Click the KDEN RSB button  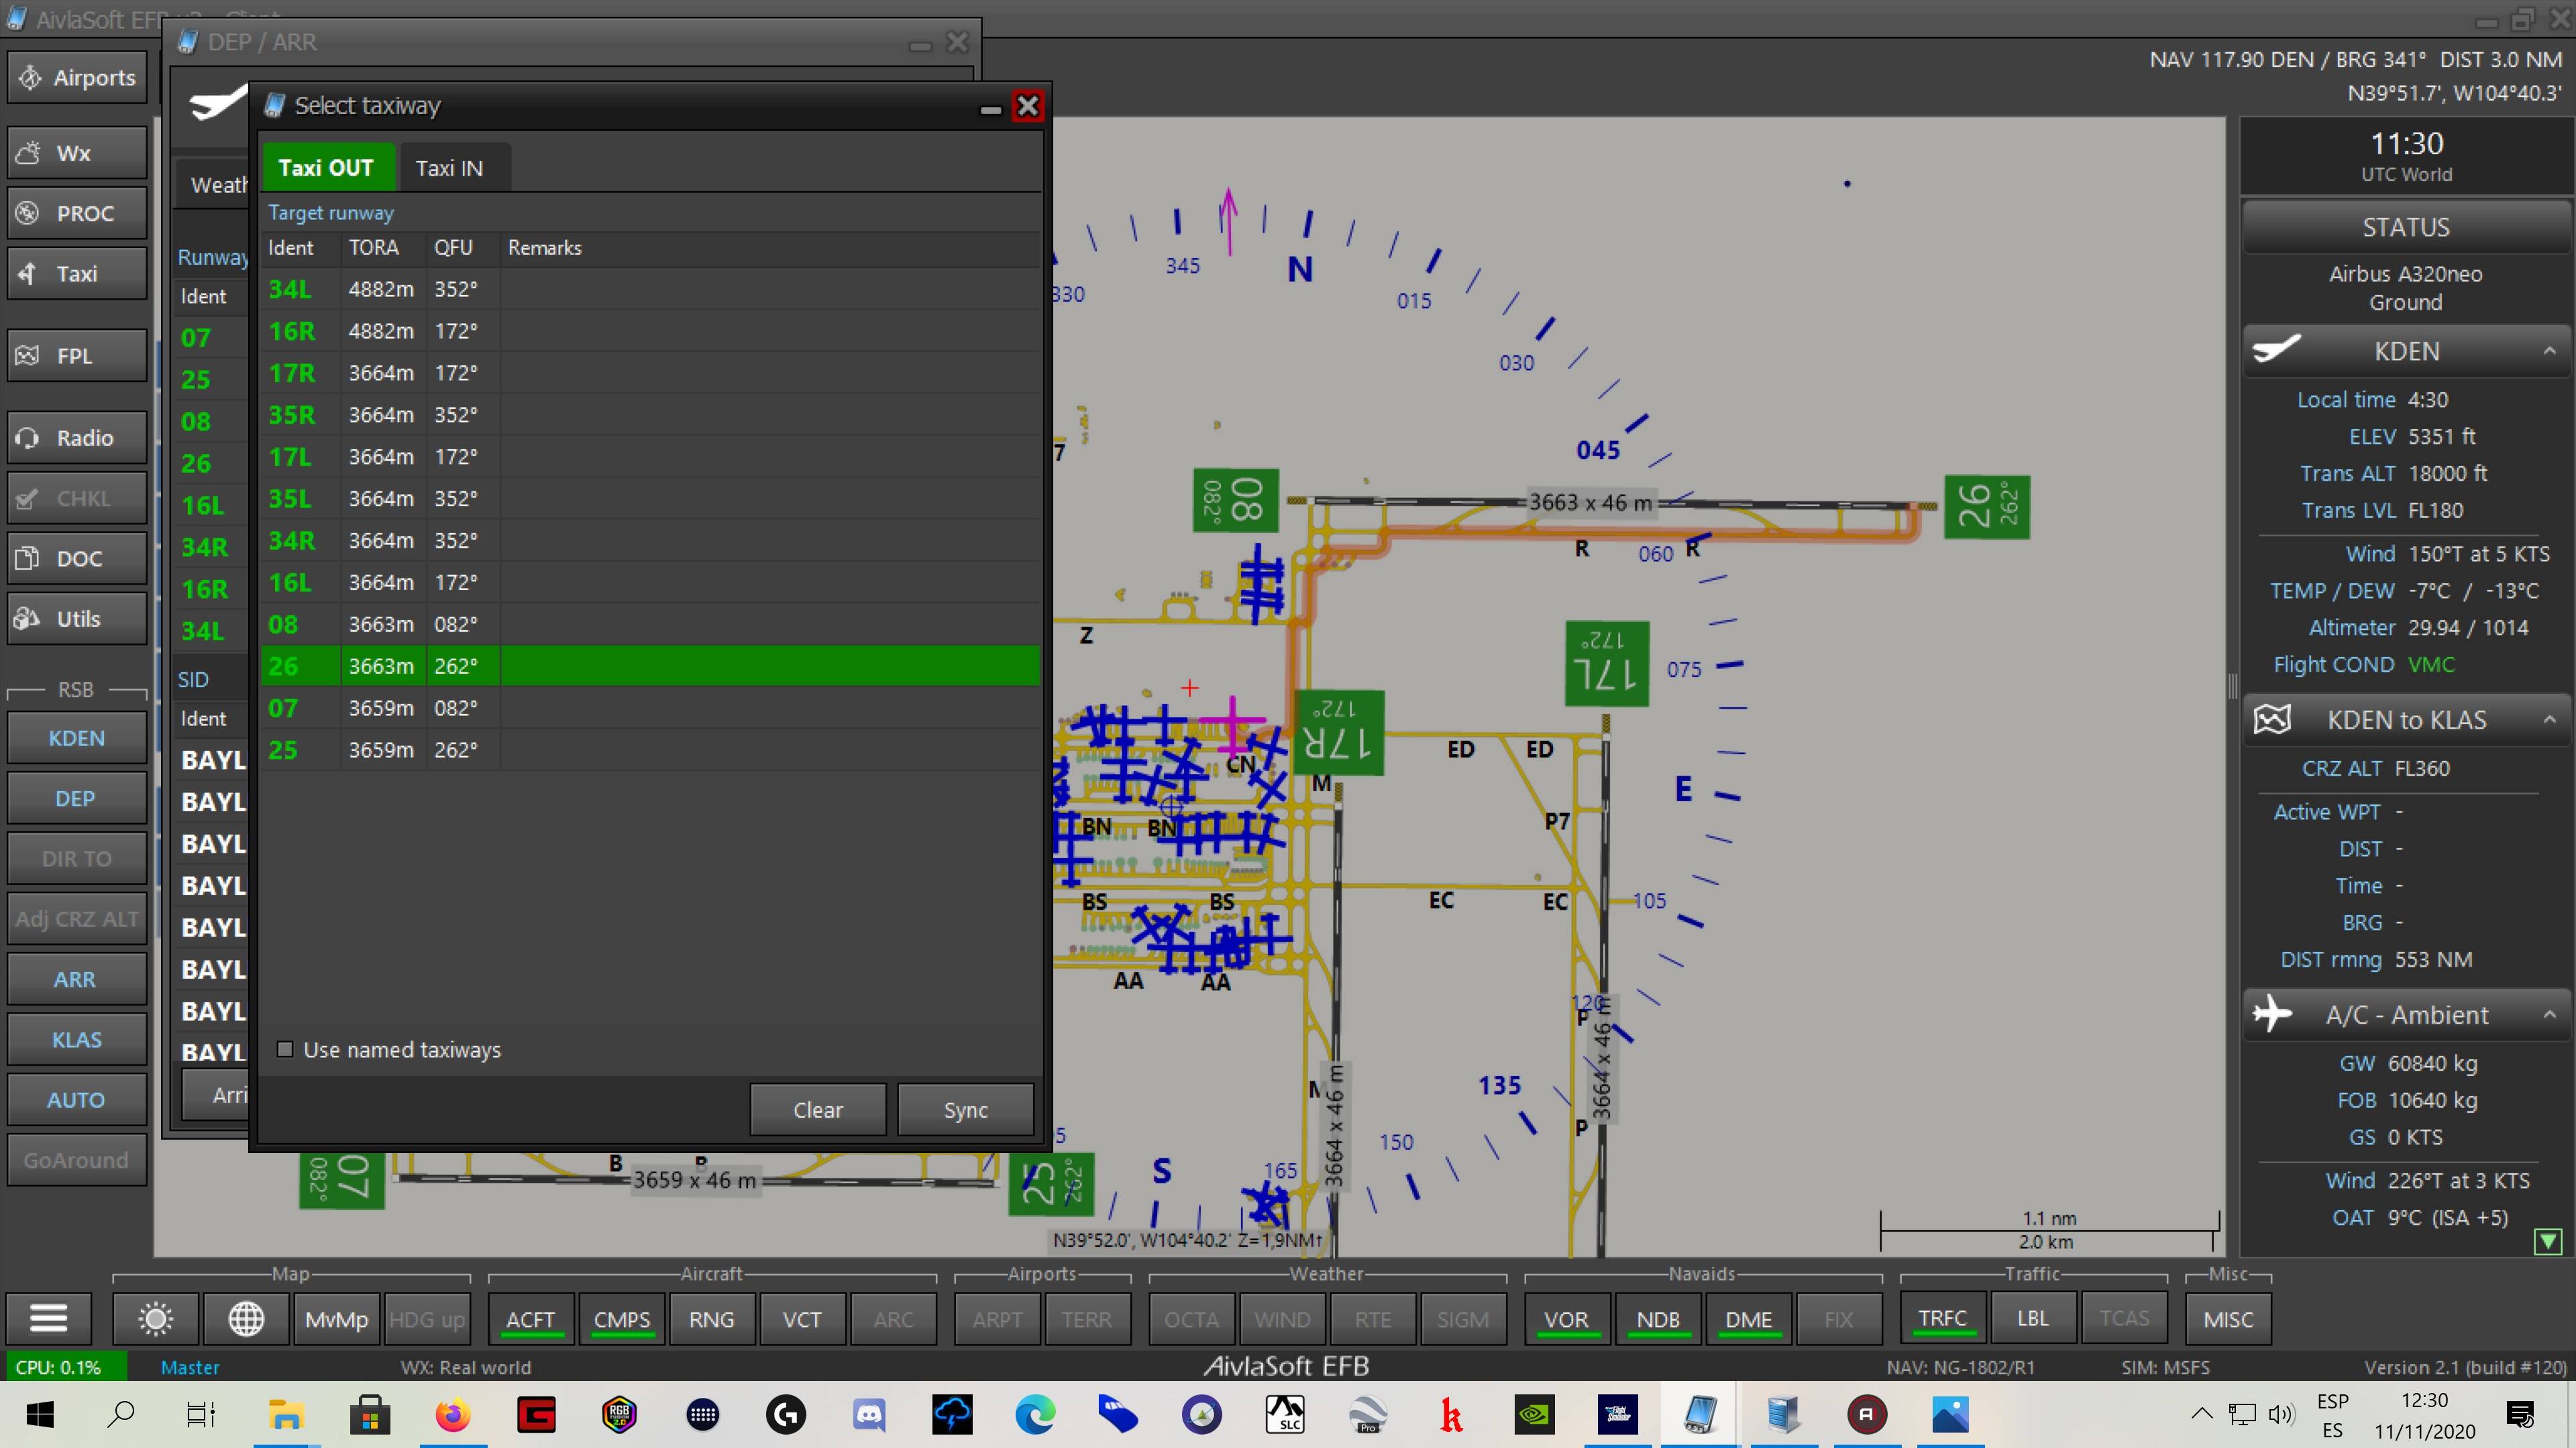click(x=77, y=739)
